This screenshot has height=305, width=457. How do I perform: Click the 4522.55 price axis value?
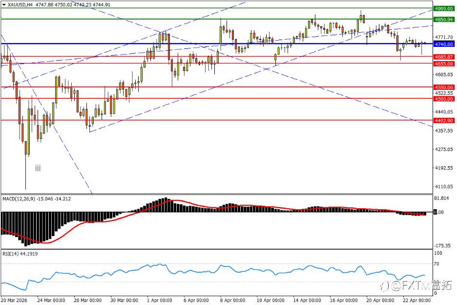click(x=444, y=93)
